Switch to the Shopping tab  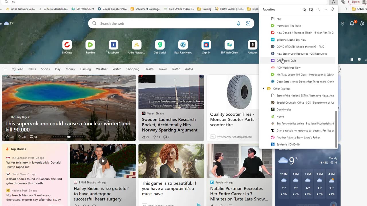pos(133,69)
